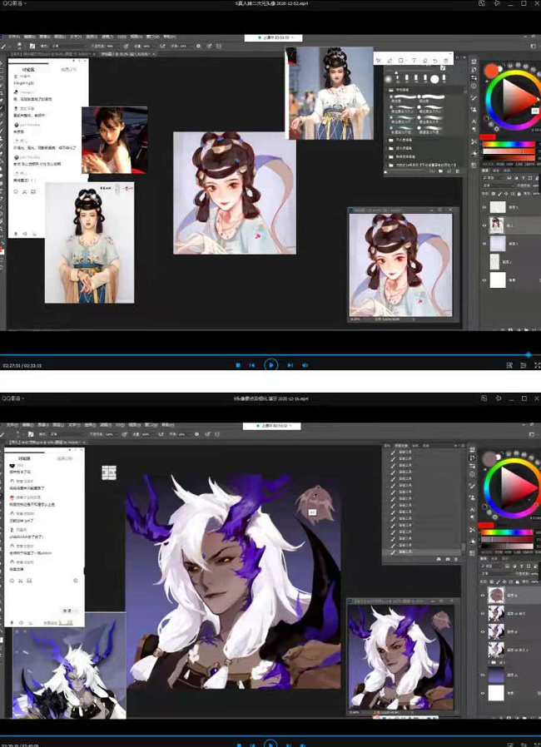The image size is (541, 747).
Task: Select the pen annotation tool in white toolbar
Action: (x=390, y=61)
